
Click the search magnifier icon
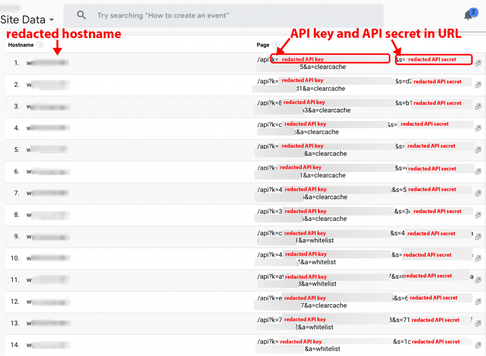coord(81,15)
